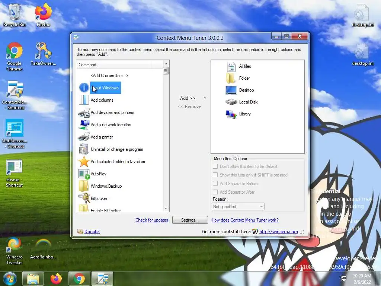Click the Context Menu Tuner taskbar button
Screen dimensions: 381x286
pos(102,279)
